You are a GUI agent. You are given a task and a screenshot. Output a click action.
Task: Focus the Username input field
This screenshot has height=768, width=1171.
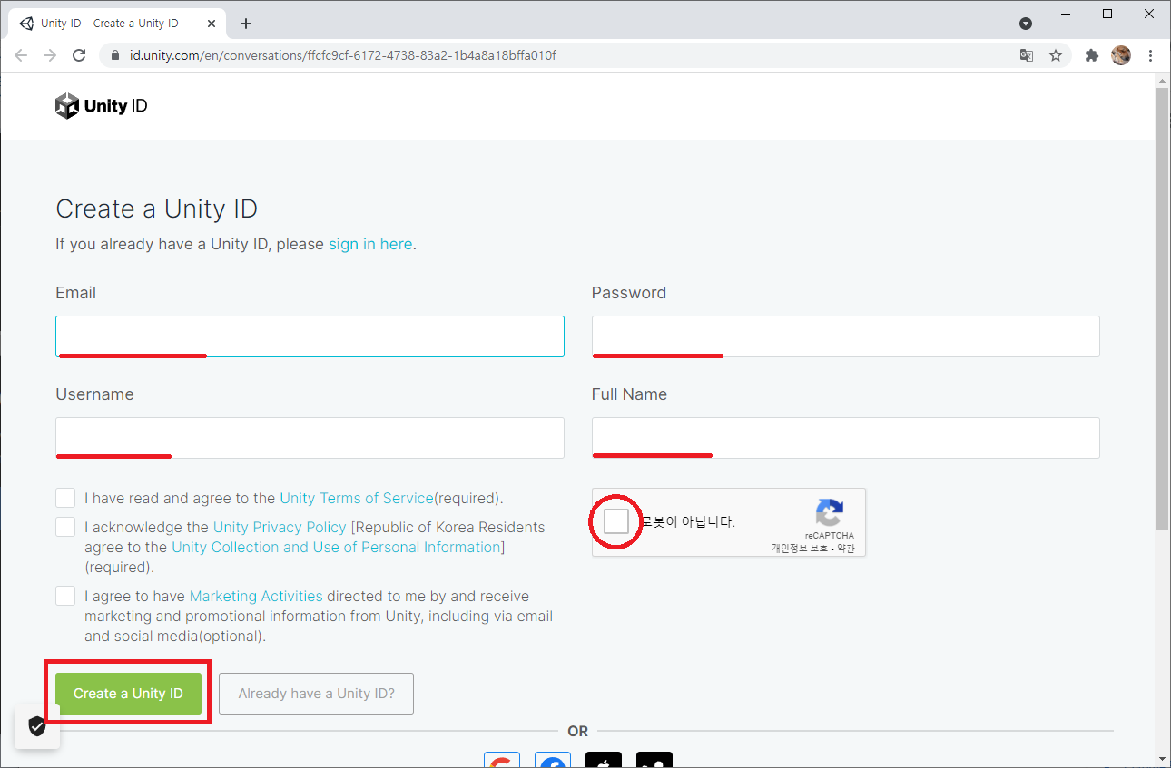click(310, 438)
